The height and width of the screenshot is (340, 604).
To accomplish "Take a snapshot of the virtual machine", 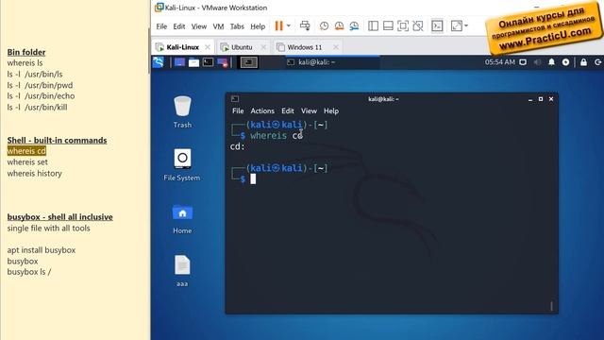I will click(x=324, y=25).
